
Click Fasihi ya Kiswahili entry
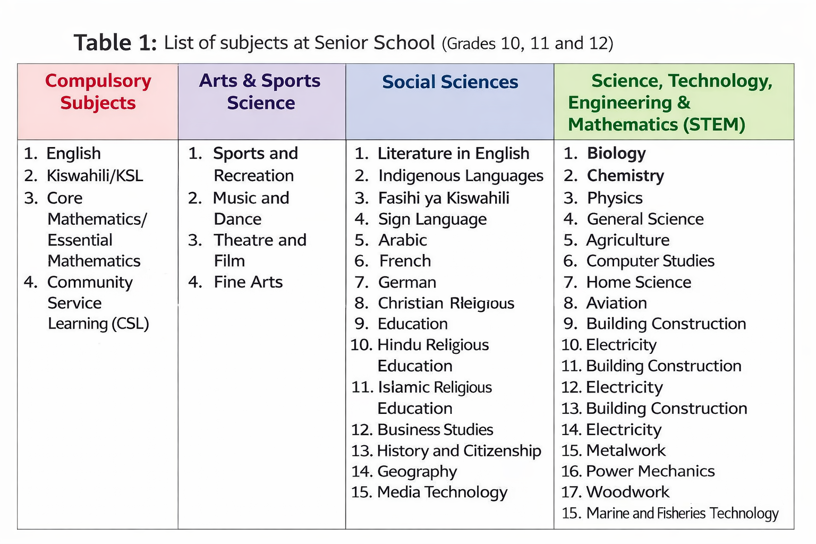(x=443, y=198)
